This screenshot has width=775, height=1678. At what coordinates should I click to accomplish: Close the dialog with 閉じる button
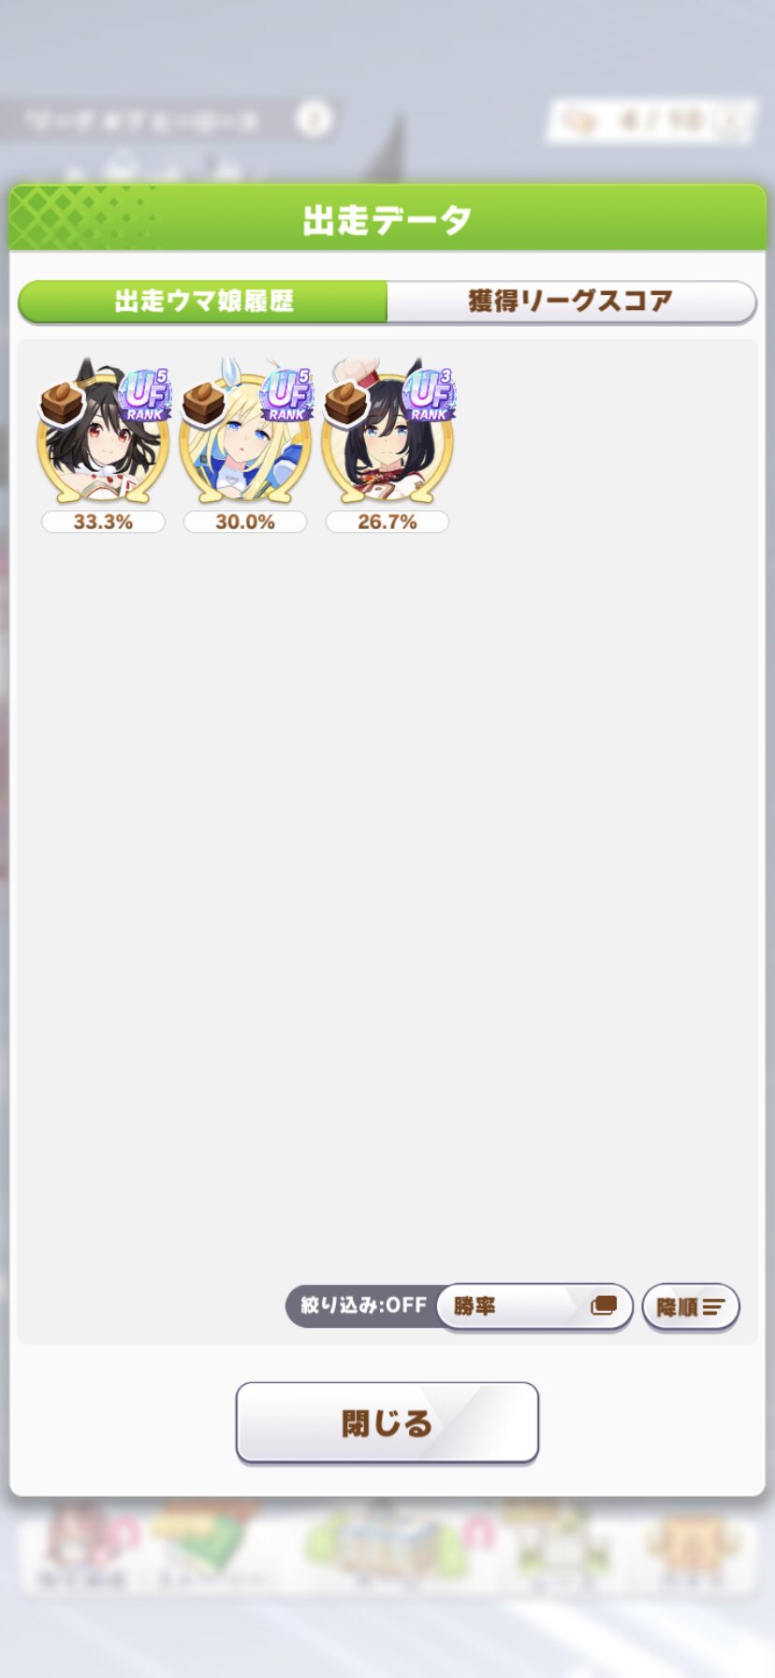(387, 1422)
